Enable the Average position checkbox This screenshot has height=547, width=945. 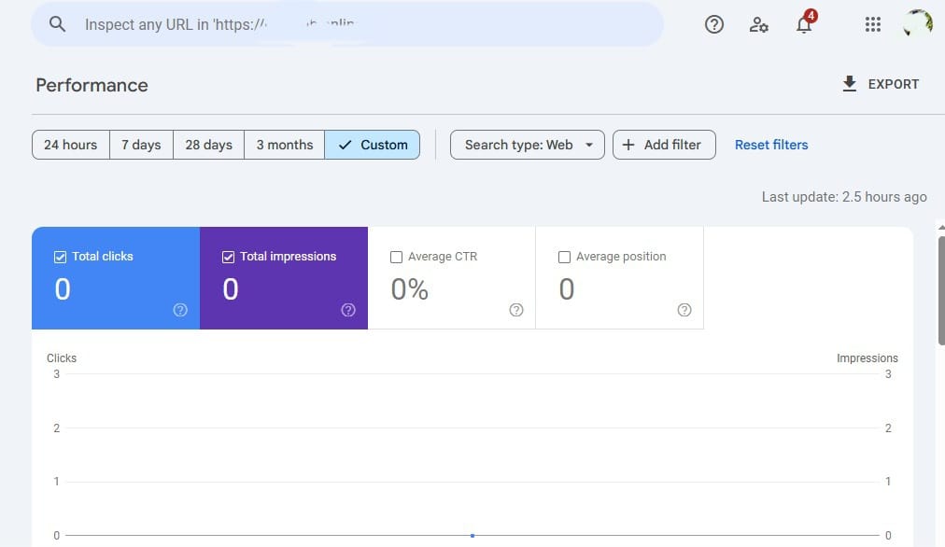564,257
